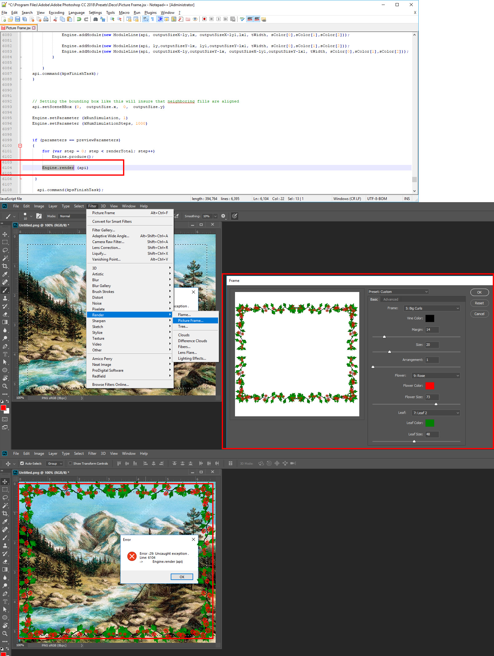Open the Flower dropdown showing 9: Rose
Image resolution: width=494 pixels, height=656 pixels.
tap(436, 375)
